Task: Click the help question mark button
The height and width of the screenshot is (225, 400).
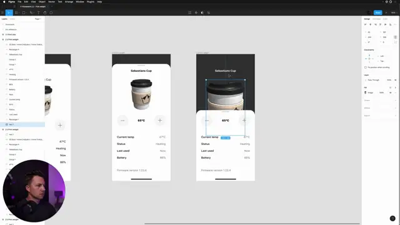Action: 392,218
